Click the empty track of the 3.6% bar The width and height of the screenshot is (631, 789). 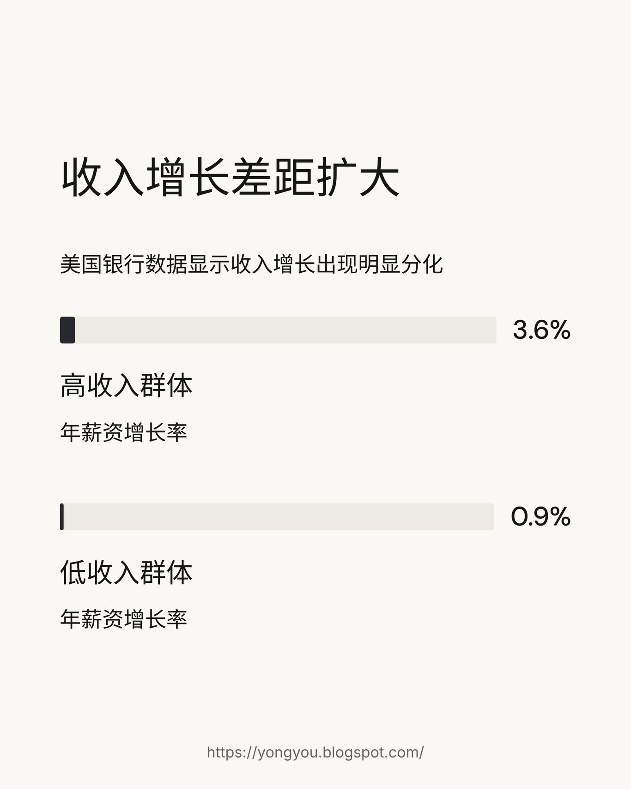(x=286, y=330)
